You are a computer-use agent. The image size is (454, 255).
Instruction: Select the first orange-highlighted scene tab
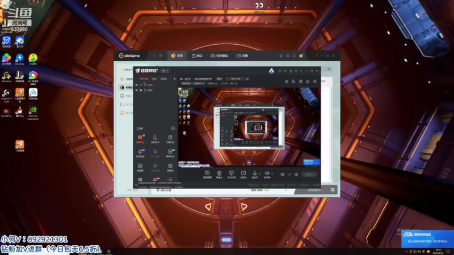[144, 79]
